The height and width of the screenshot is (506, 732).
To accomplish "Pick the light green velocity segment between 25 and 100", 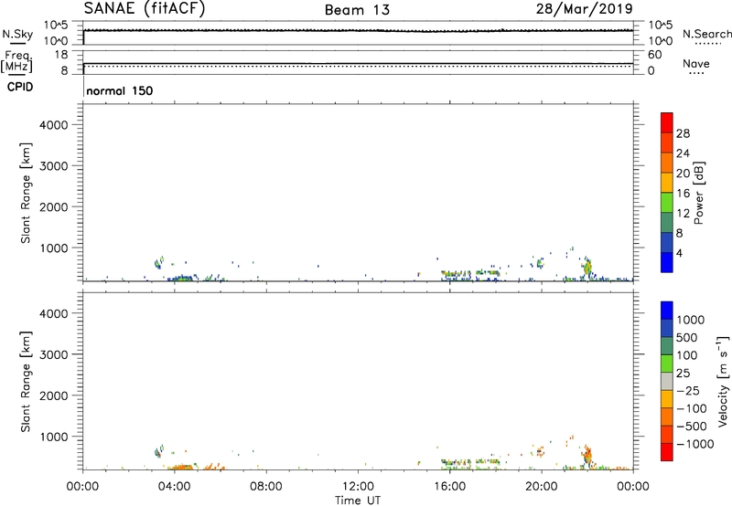I will coord(667,364).
